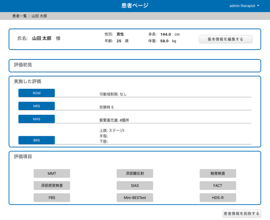Click the 患者ページ header title
This screenshot has height=220, width=270.
click(x=135, y=6)
